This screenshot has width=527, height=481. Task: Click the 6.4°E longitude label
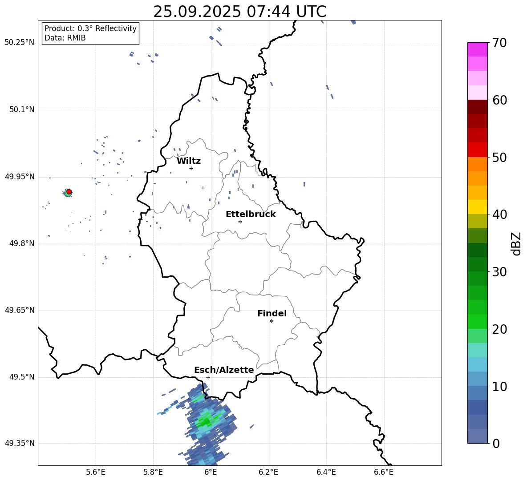(326, 473)
